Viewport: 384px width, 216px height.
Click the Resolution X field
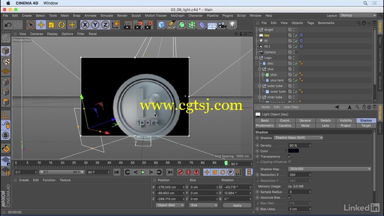point(300,175)
